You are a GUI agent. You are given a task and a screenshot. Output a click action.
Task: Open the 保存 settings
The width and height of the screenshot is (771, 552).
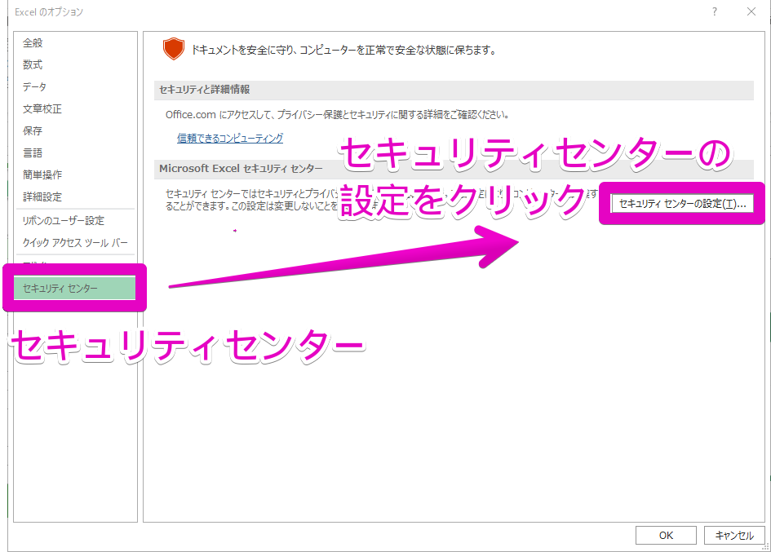tap(33, 130)
